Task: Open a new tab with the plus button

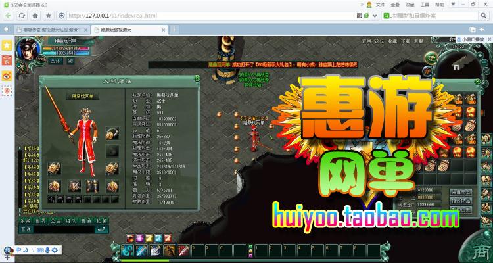Action: click(174, 30)
